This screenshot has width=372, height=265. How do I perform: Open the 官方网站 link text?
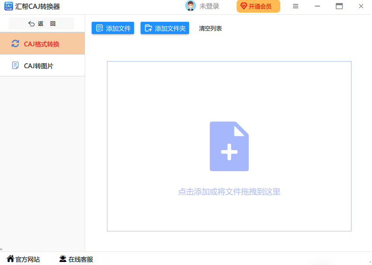[28, 259]
